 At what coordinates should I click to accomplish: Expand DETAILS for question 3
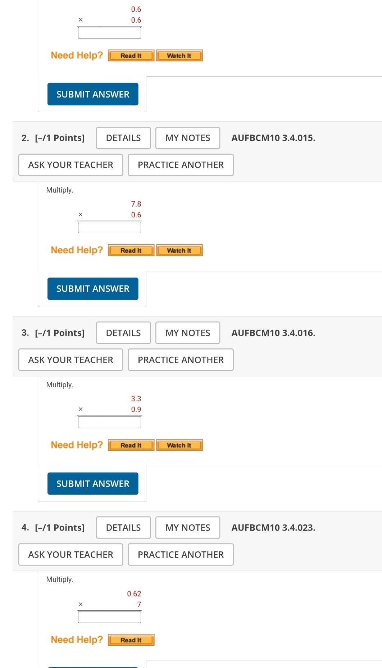[123, 333]
